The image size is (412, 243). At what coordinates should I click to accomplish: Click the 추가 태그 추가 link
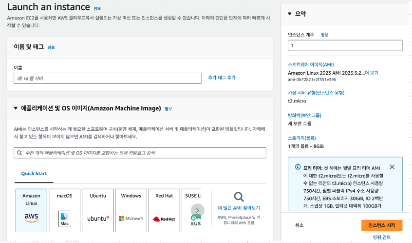pos(222,78)
